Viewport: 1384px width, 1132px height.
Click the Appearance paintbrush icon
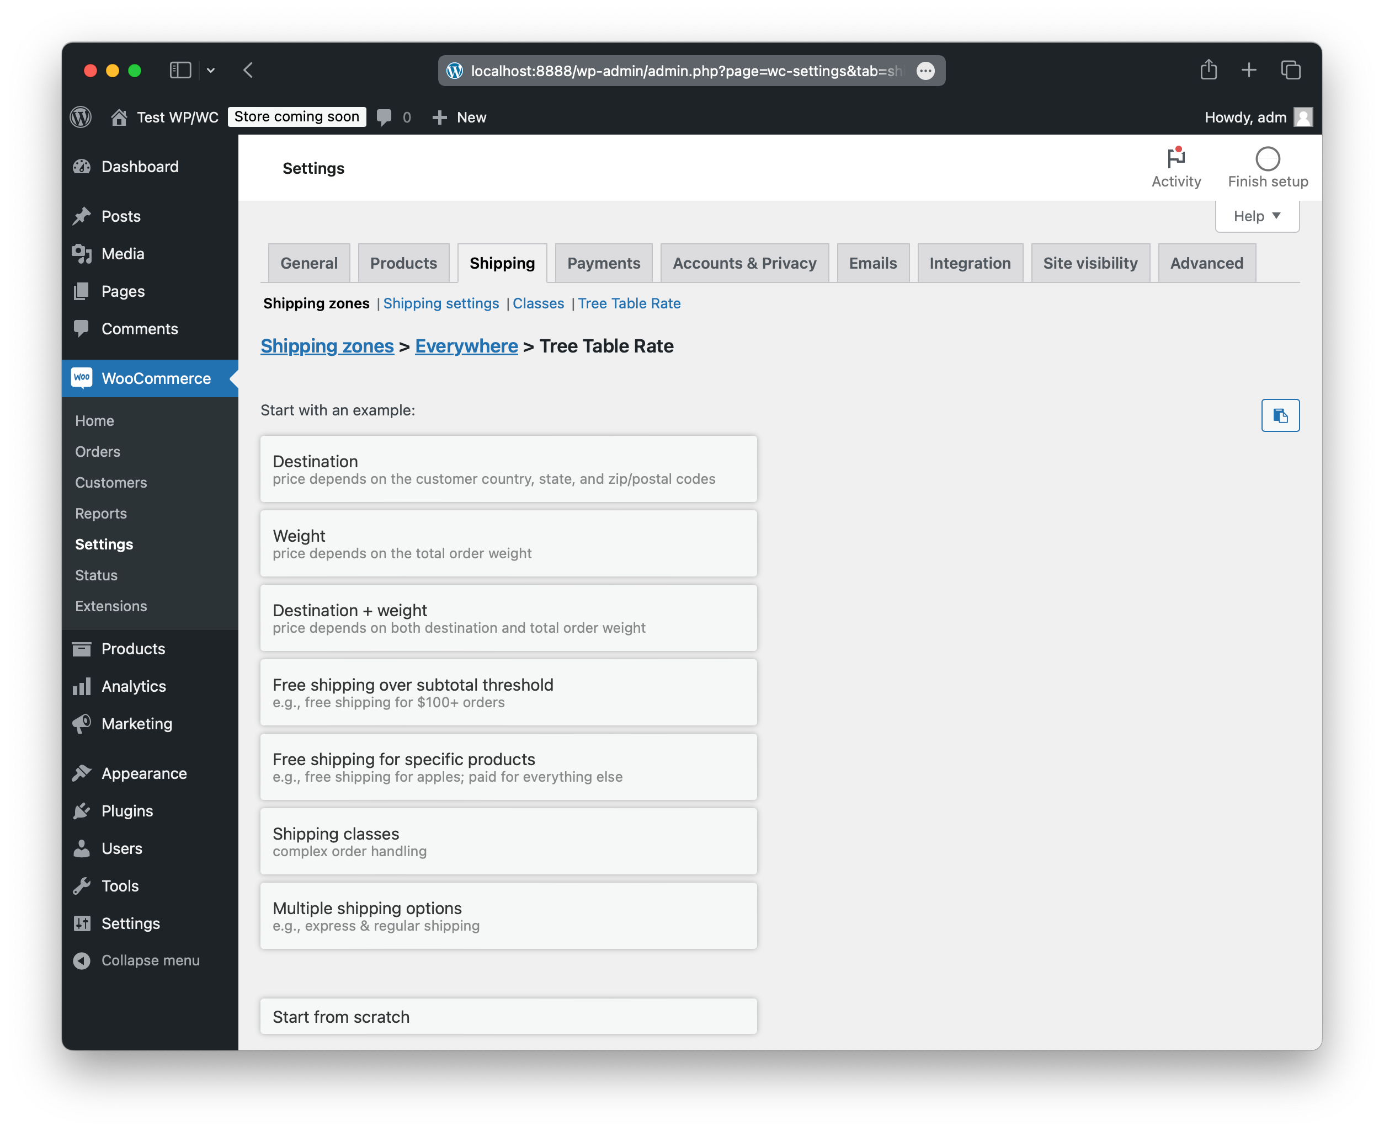tap(82, 773)
